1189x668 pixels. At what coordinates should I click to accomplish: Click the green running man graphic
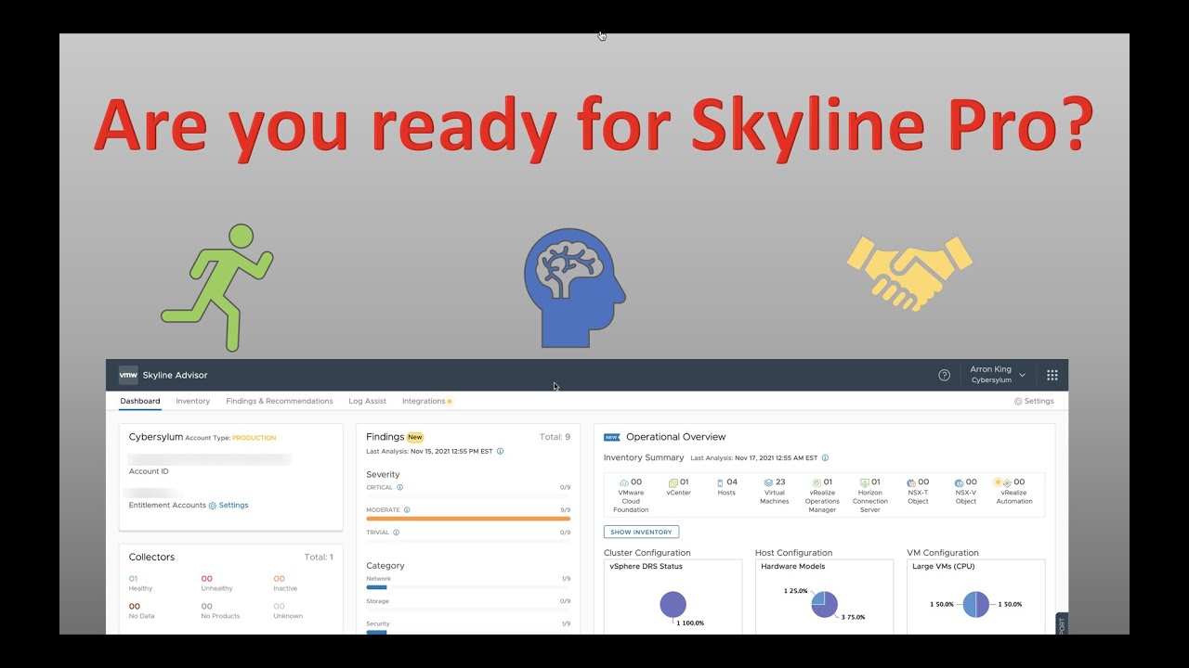217,288
